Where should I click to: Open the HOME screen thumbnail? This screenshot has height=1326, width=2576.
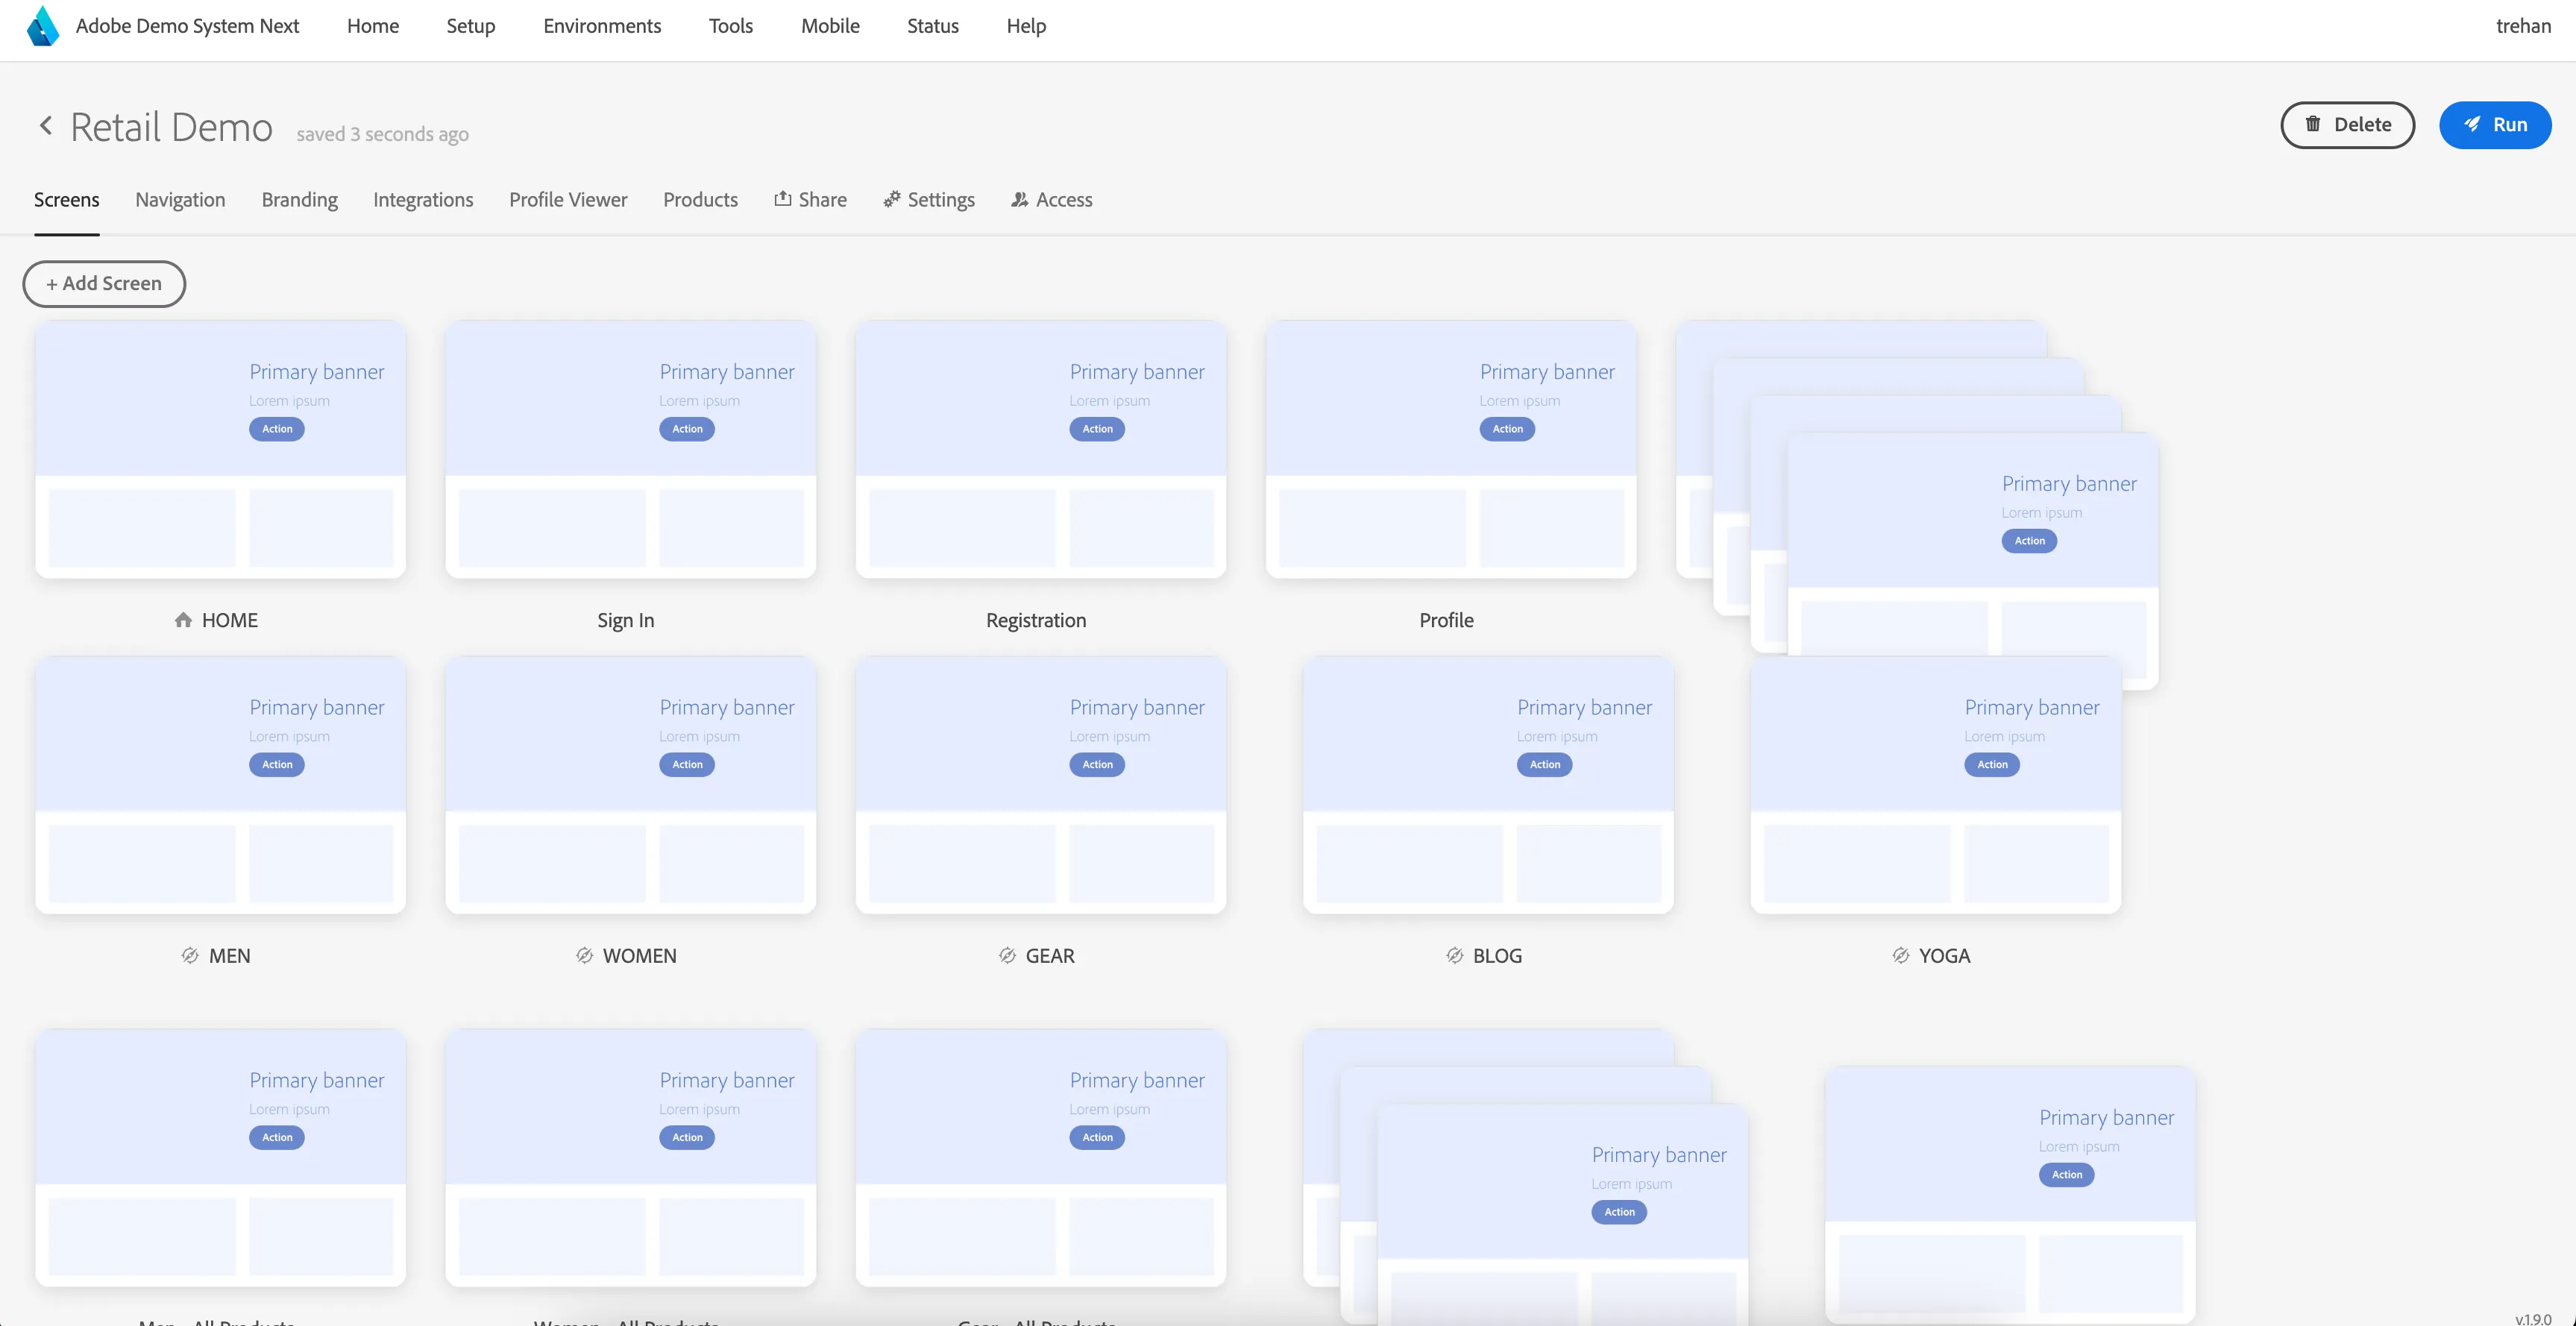click(220, 449)
